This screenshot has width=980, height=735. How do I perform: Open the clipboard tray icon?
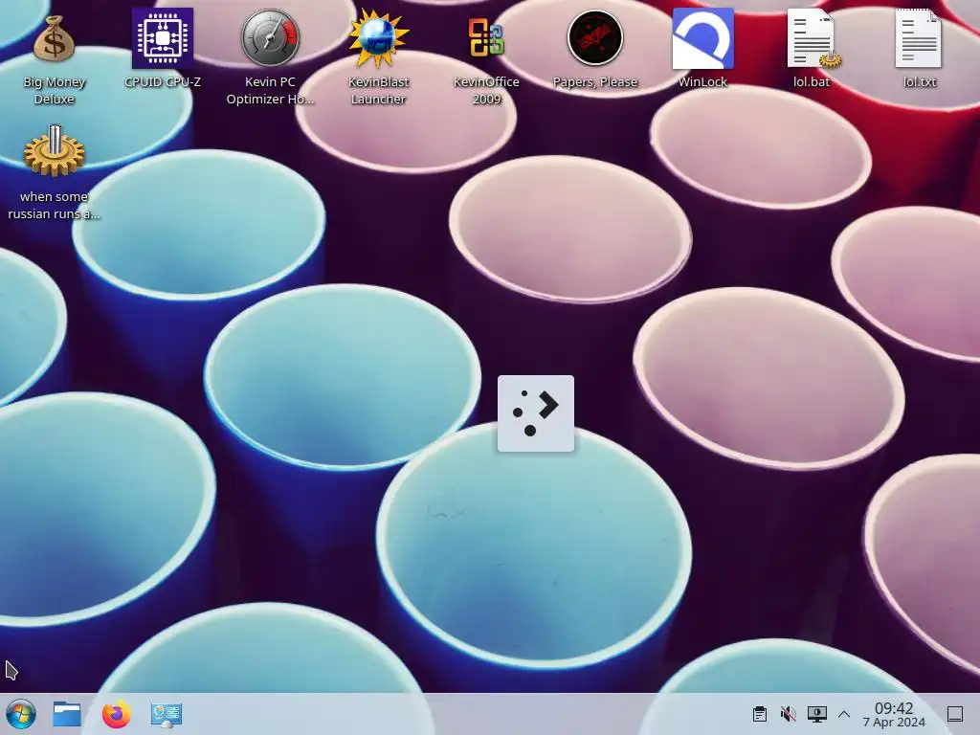pos(759,714)
